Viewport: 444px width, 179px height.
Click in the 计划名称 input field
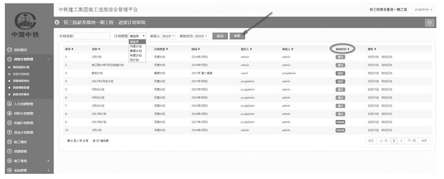92,36
